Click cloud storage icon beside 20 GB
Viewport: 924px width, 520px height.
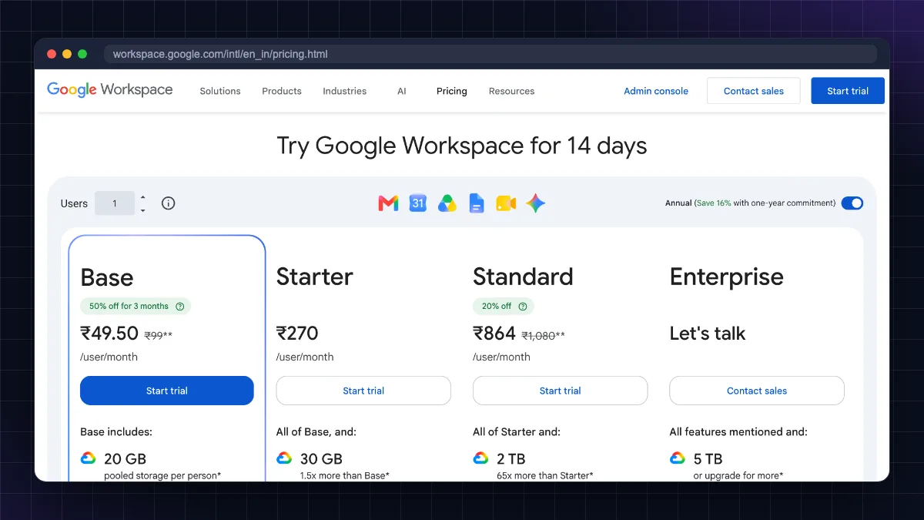pyautogui.click(x=89, y=458)
